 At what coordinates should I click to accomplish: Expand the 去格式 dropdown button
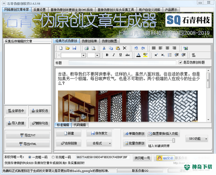110,143
